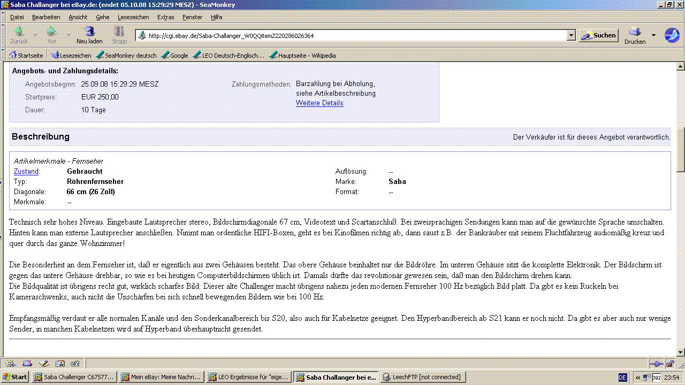
Task: Click into the URL address field
Action: (356, 36)
